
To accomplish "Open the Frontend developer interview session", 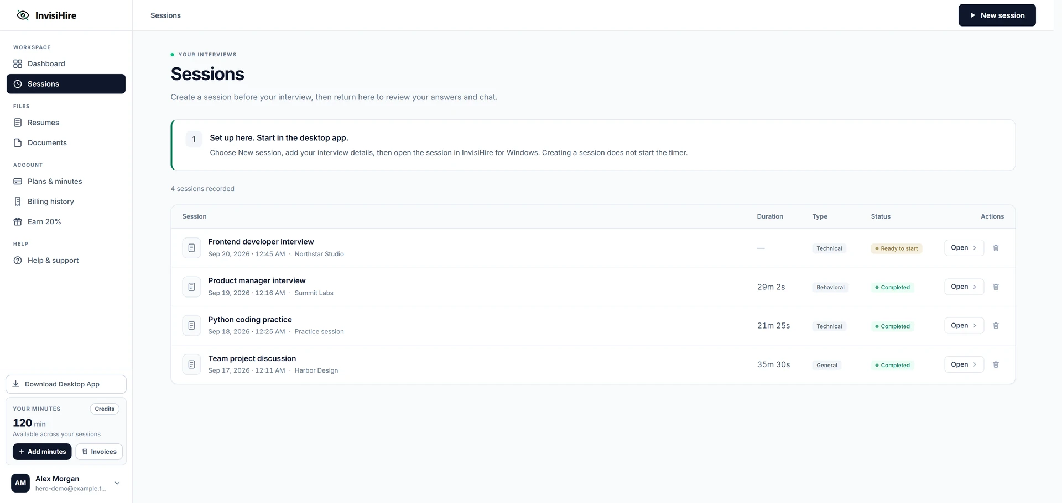I will tap(964, 248).
